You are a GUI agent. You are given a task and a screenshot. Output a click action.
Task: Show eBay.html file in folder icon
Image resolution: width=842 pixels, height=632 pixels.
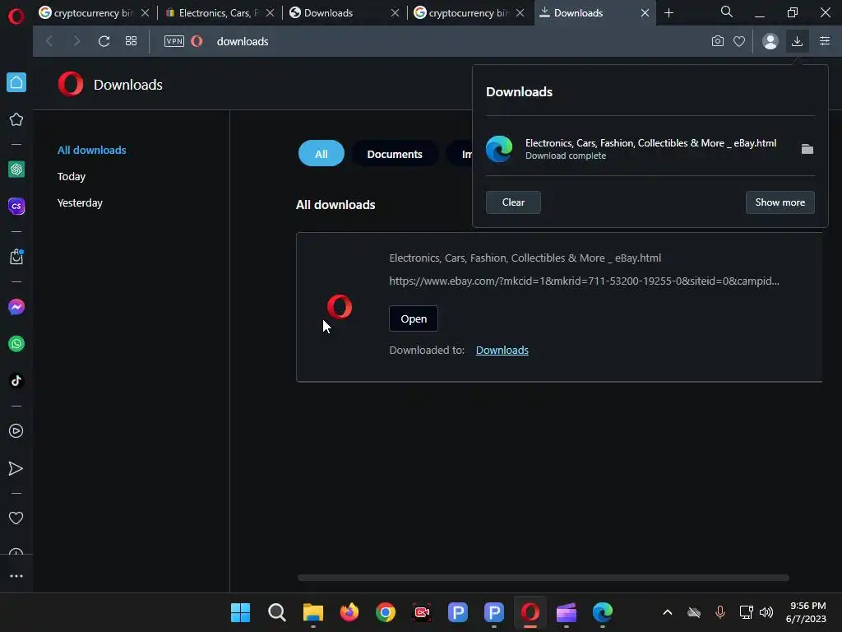point(807,149)
